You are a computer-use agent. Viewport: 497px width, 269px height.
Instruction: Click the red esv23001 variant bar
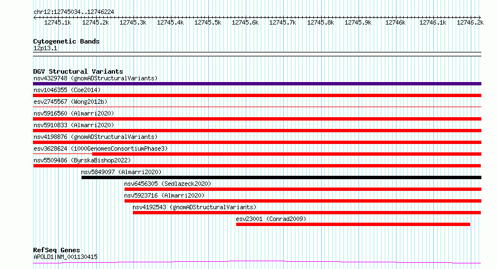click(353, 224)
